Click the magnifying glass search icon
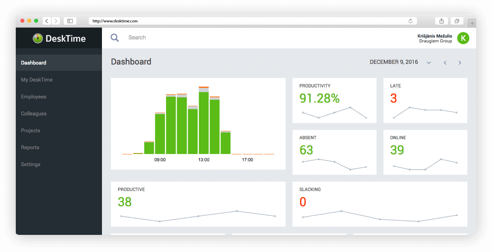 [x=114, y=38]
